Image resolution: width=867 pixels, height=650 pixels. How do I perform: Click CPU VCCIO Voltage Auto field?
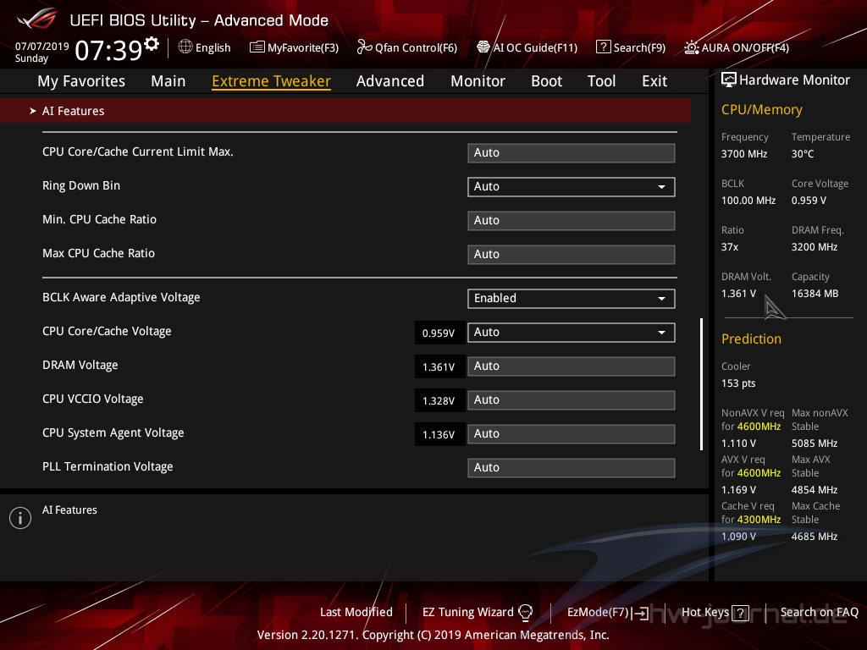572,399
